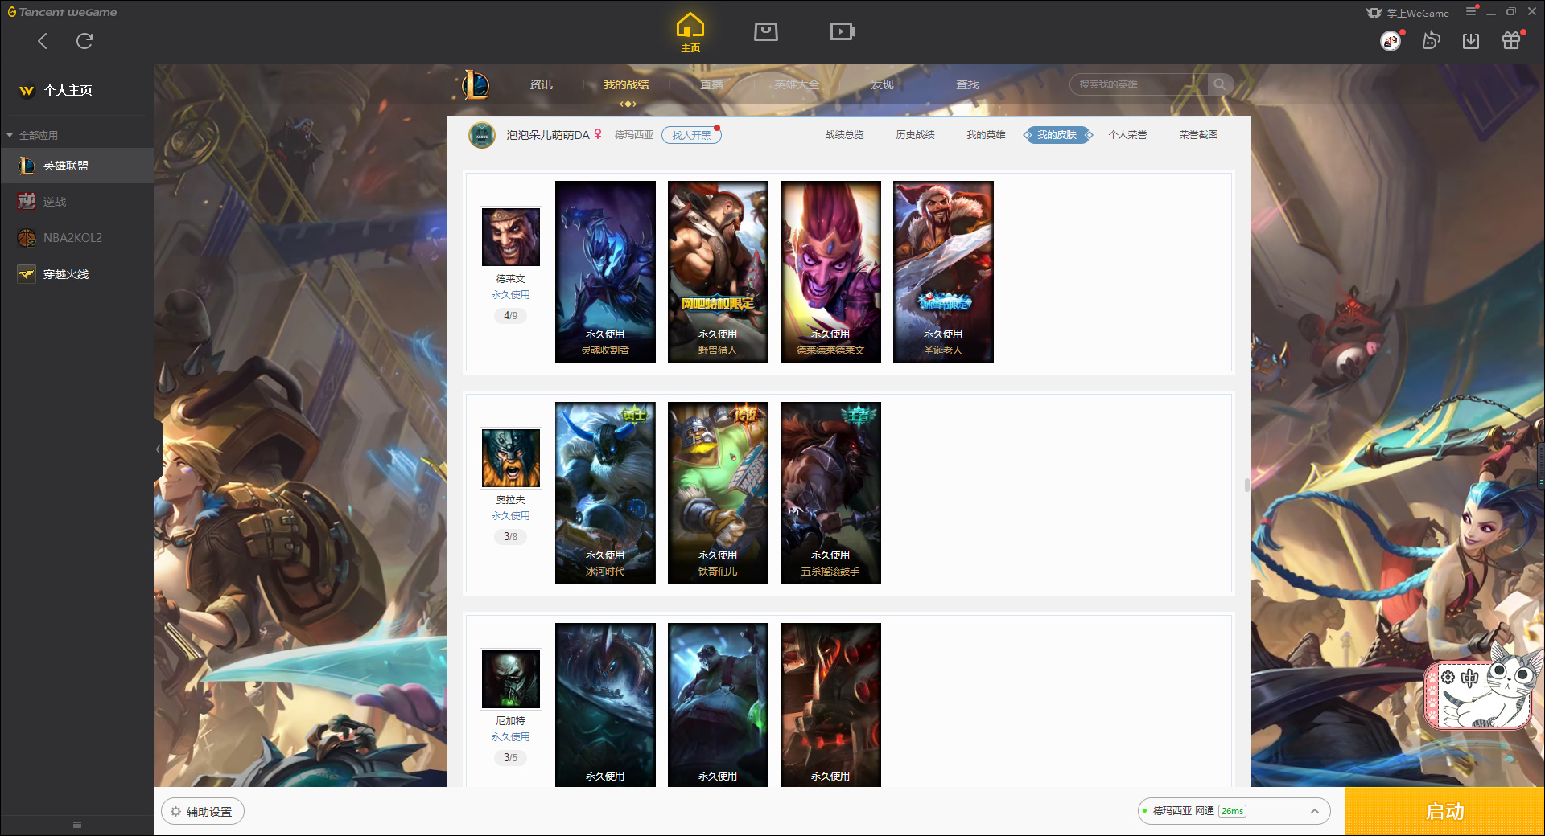Click the vertical scrollbar thumb

tap(1247, 485)
